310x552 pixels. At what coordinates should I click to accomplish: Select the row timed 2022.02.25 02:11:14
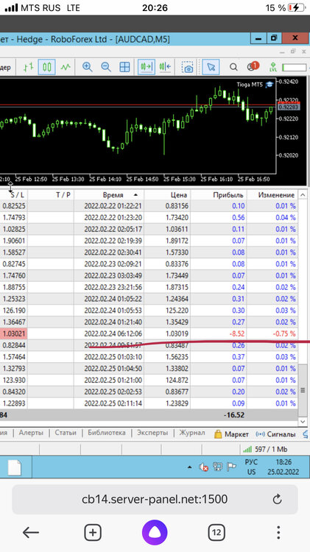[x=149, y=403]
